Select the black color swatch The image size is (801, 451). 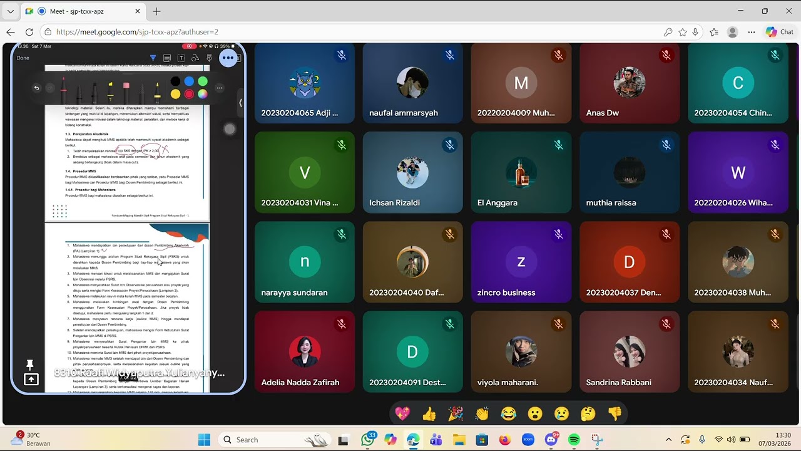point(175,81)
